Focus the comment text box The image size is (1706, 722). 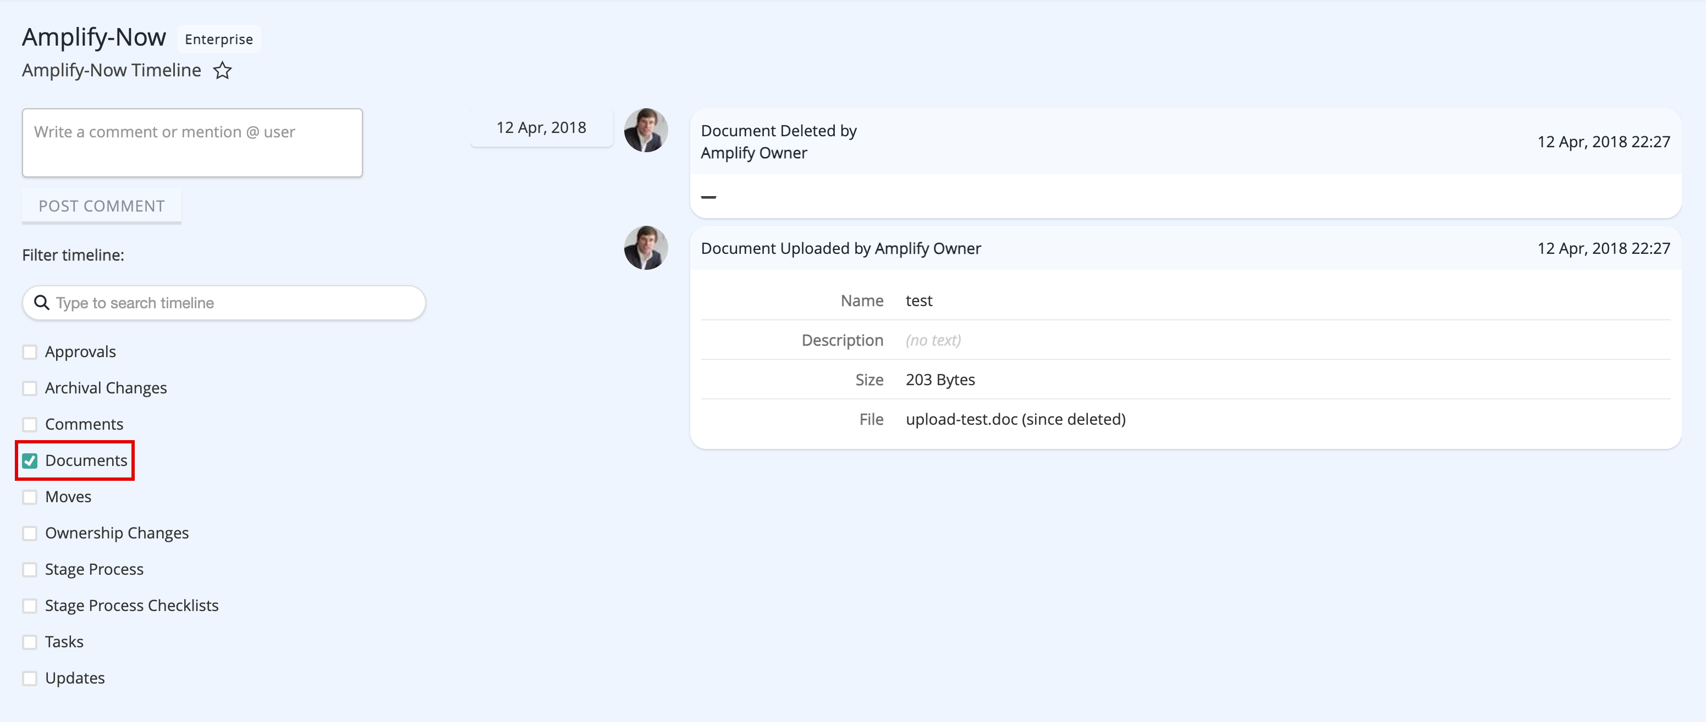[x=192, y=143]
